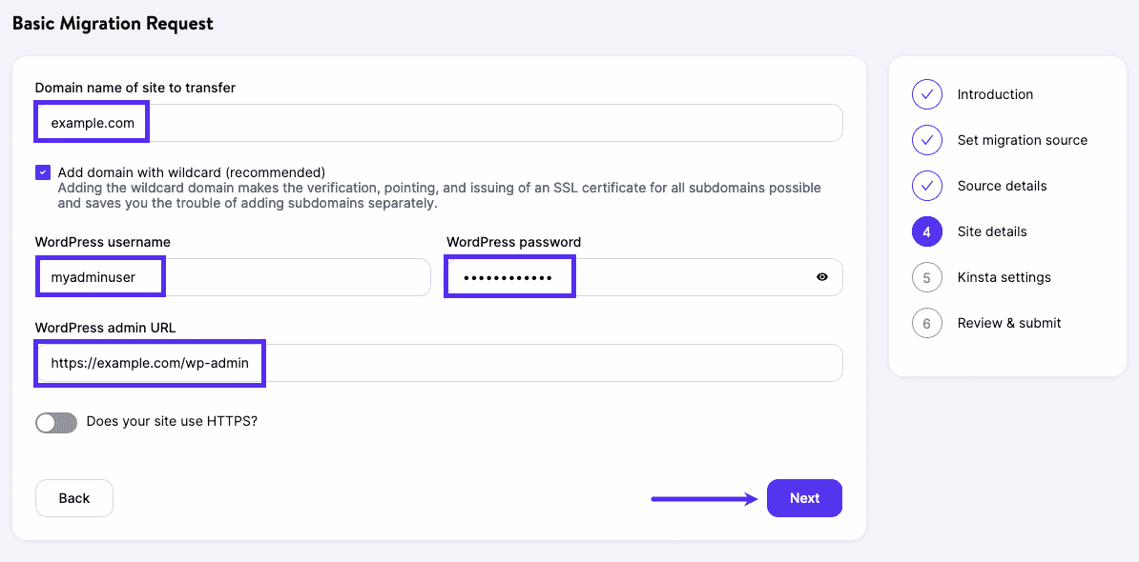Enable the Does your site use HTTPS toggle
This screenshot has height=562, width=1139.
point(56,422)
